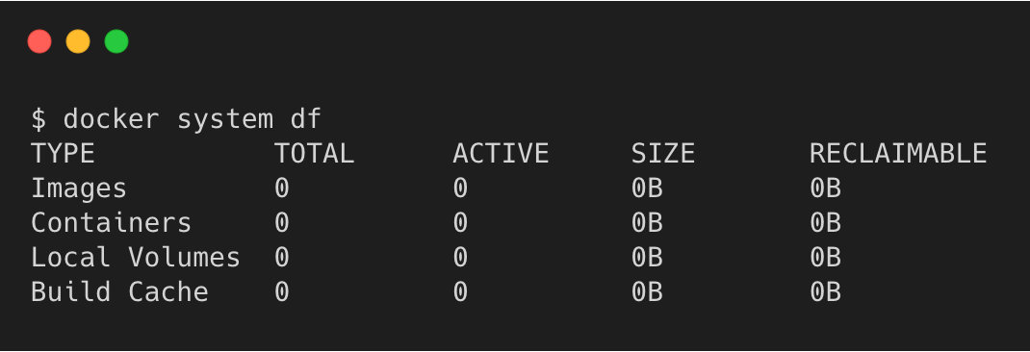This screenshot has height=352, width=1030.
Task: Select the Images row label
Action: [79, 189]
